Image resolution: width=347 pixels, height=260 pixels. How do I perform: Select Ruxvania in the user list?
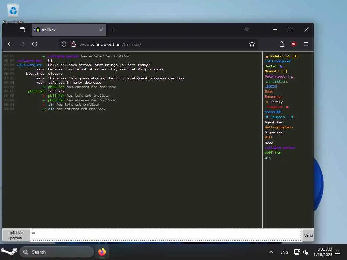tap(273, 97)
